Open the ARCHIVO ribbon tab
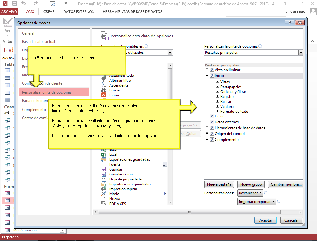Image resolution: width=317 pixels, height=241 pixels. coord(9,11)
